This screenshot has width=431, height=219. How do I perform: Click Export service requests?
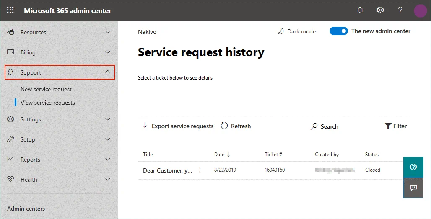coord(178,126)
